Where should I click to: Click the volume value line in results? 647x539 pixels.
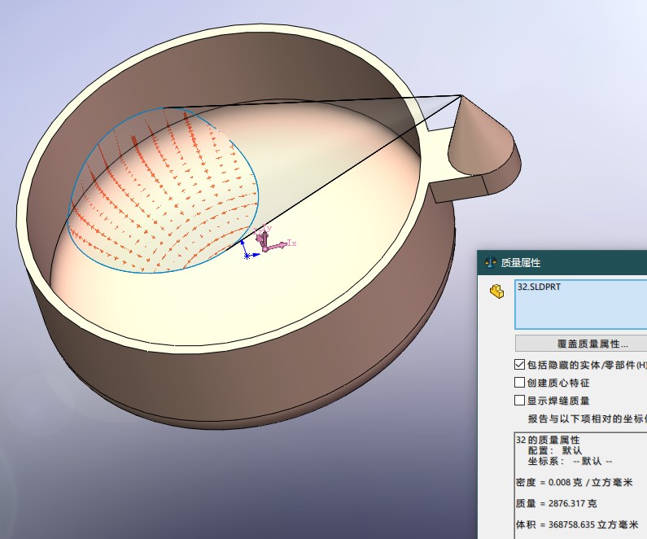click(x=576, y=525)
